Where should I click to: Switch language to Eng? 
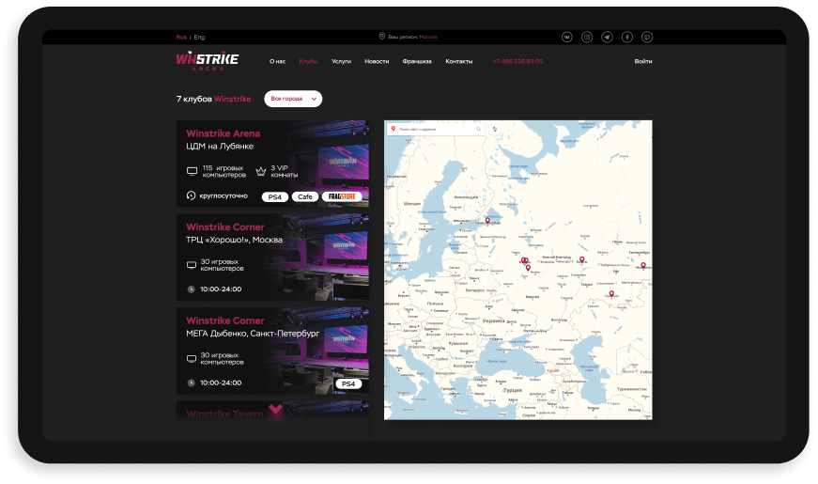(x=199, y=37)
